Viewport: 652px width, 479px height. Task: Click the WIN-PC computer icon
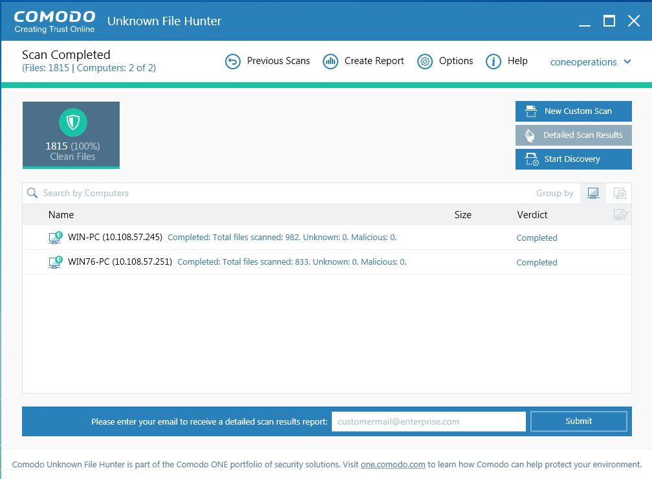[x=56, y=237]
